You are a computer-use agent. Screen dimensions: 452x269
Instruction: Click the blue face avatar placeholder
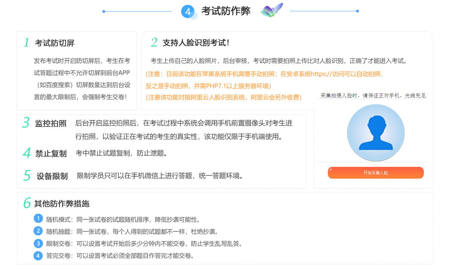point(376,132)
